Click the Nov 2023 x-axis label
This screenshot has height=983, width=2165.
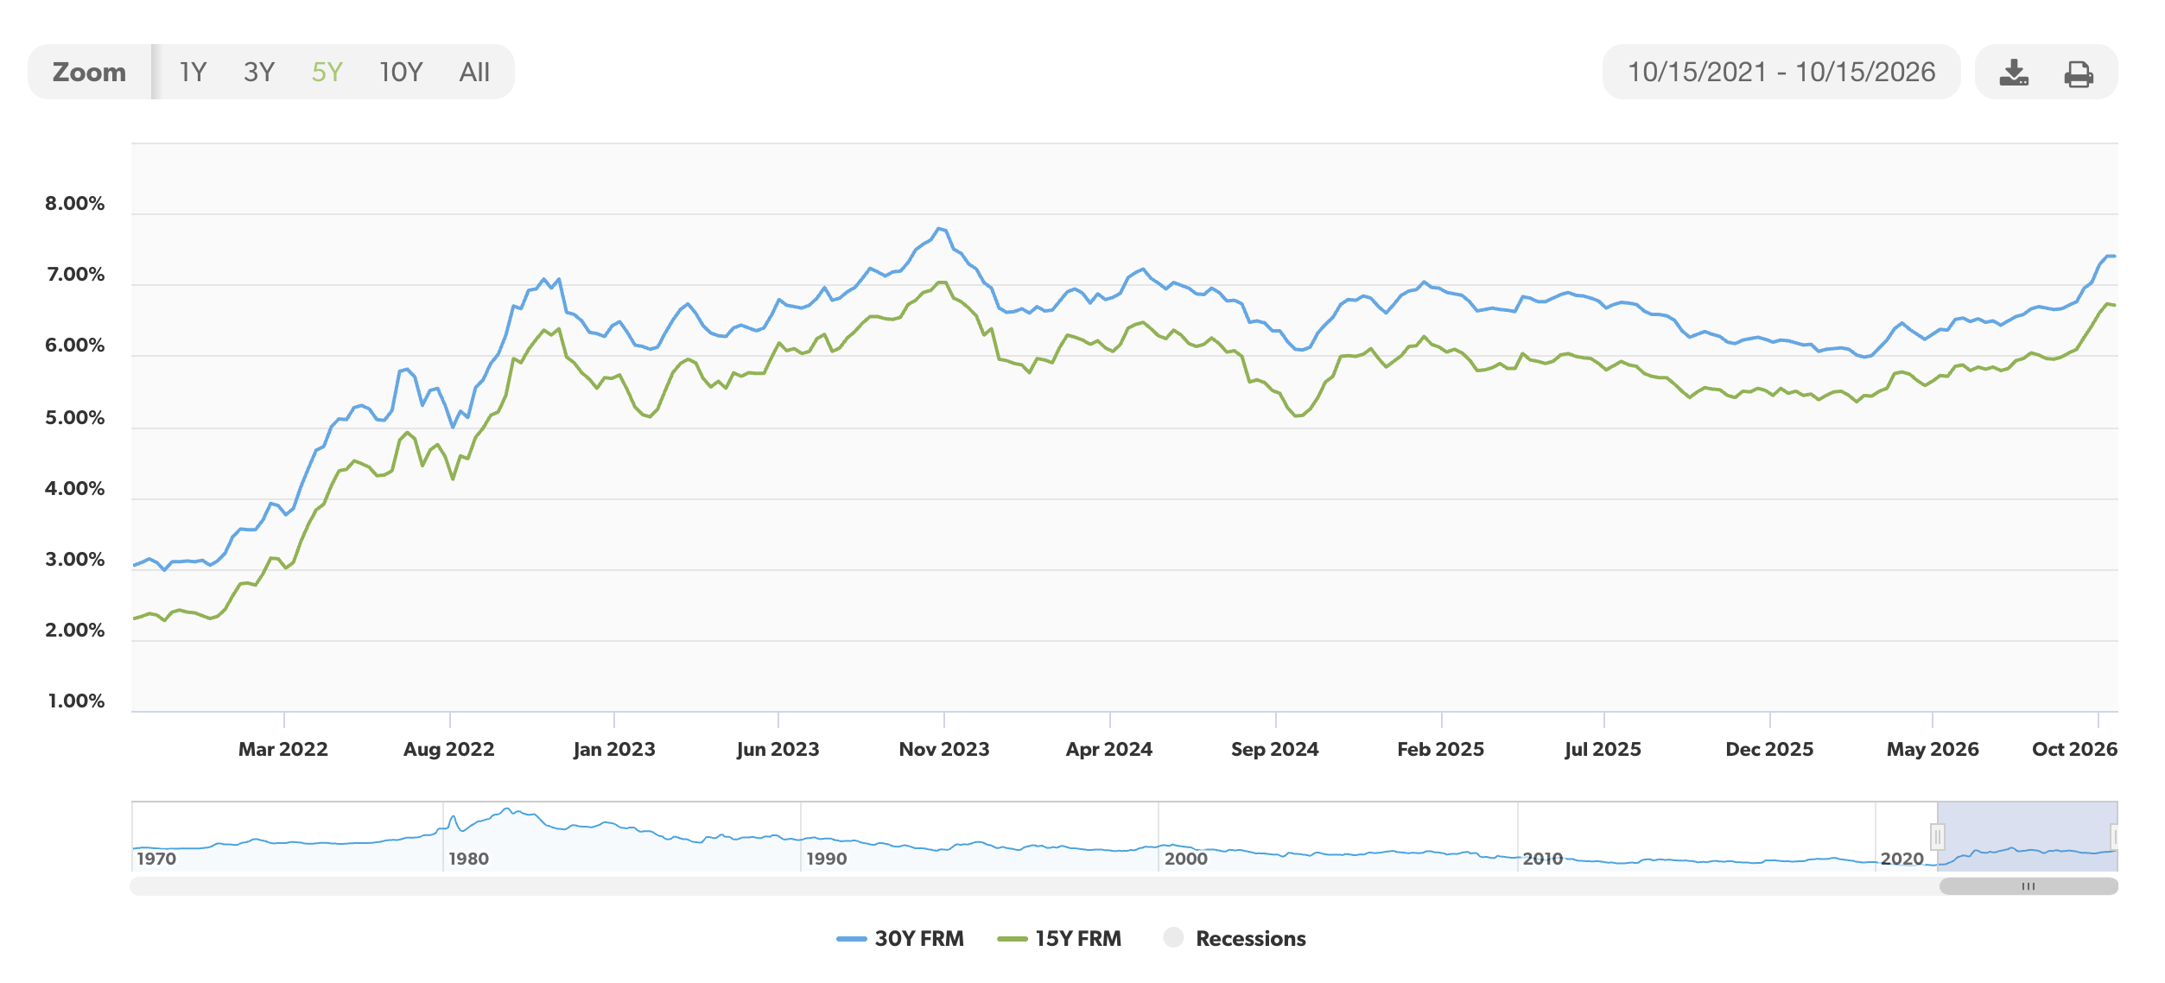click(943, 749)
